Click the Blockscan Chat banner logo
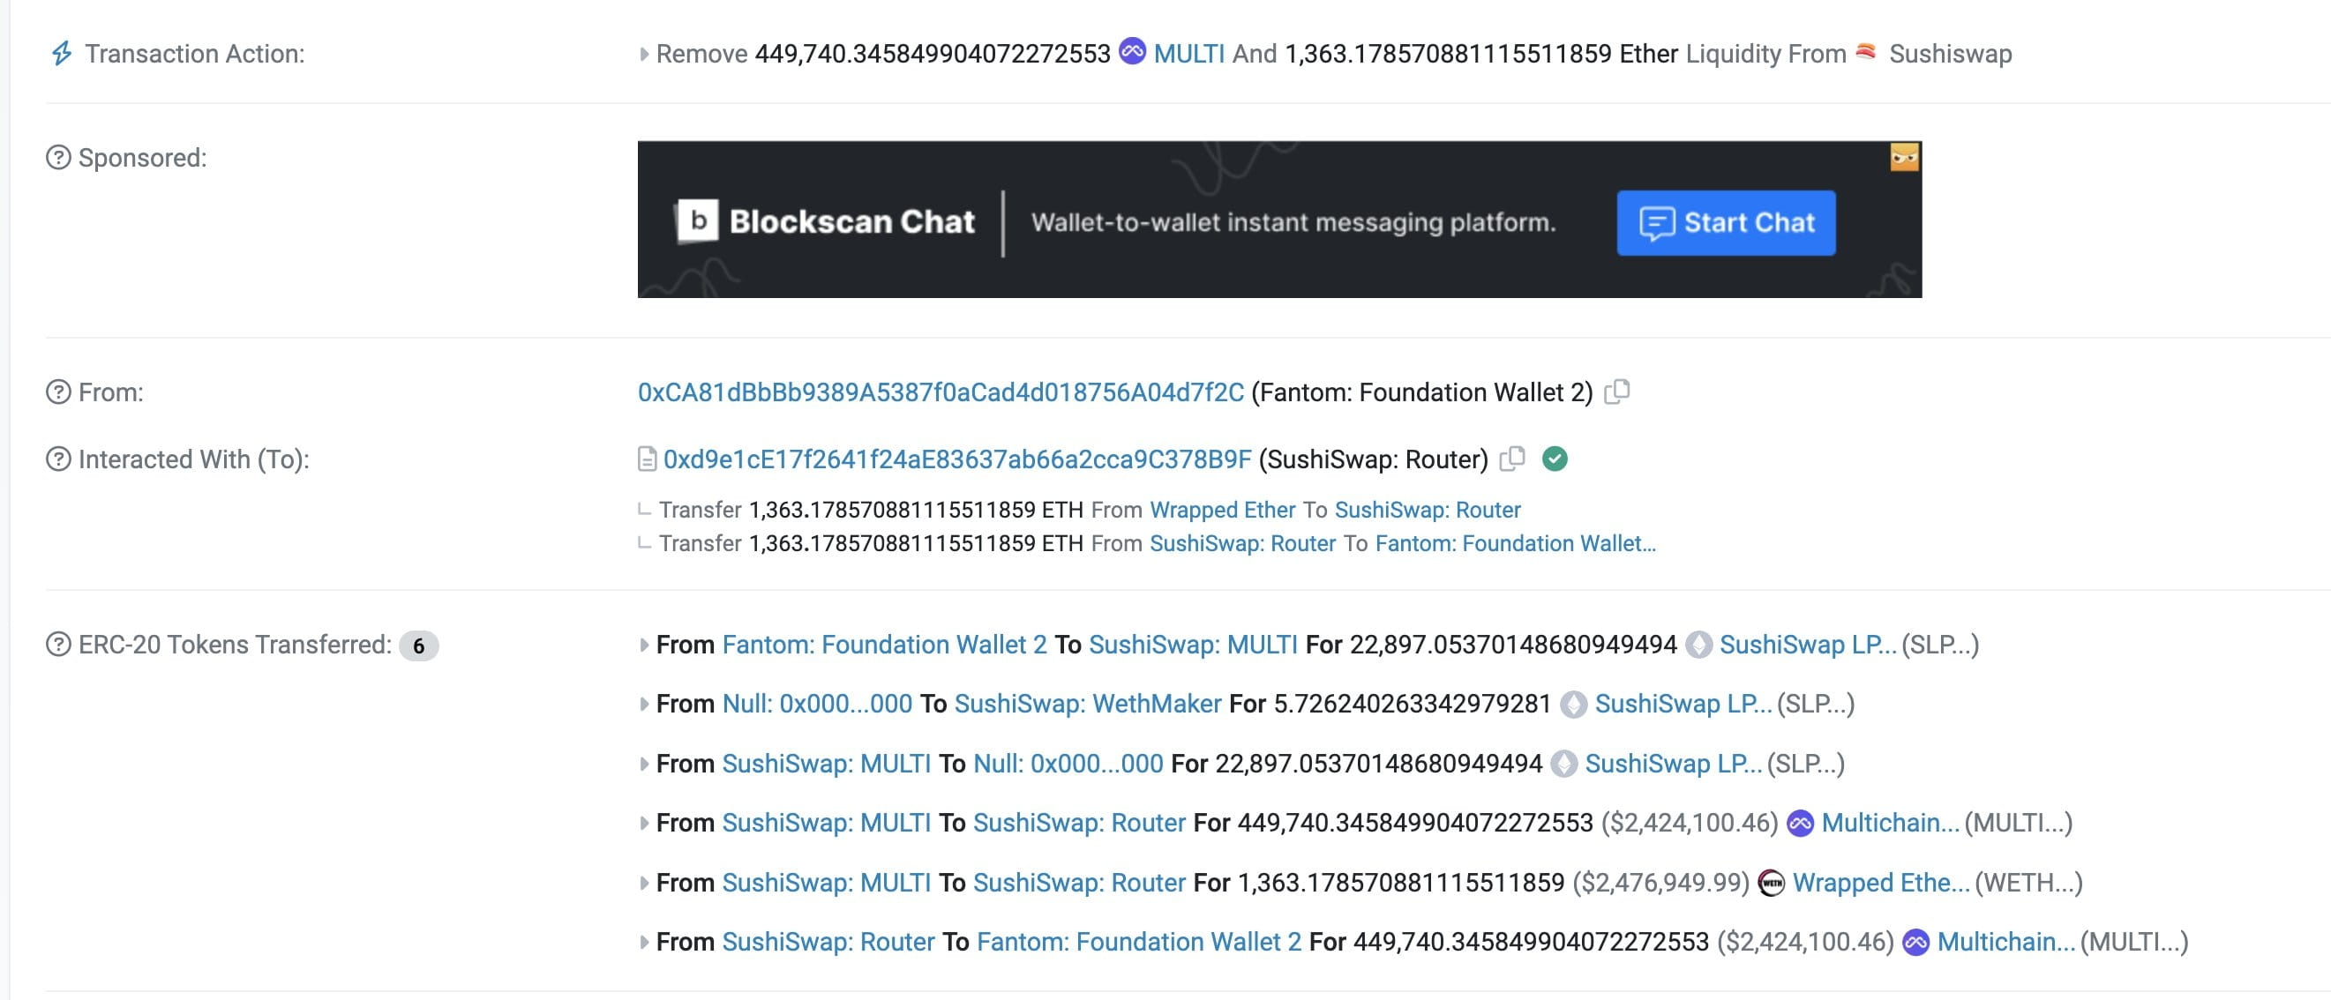Image resolution: width=2331 pixels, height=1000 pixels. tap(697, 220)
